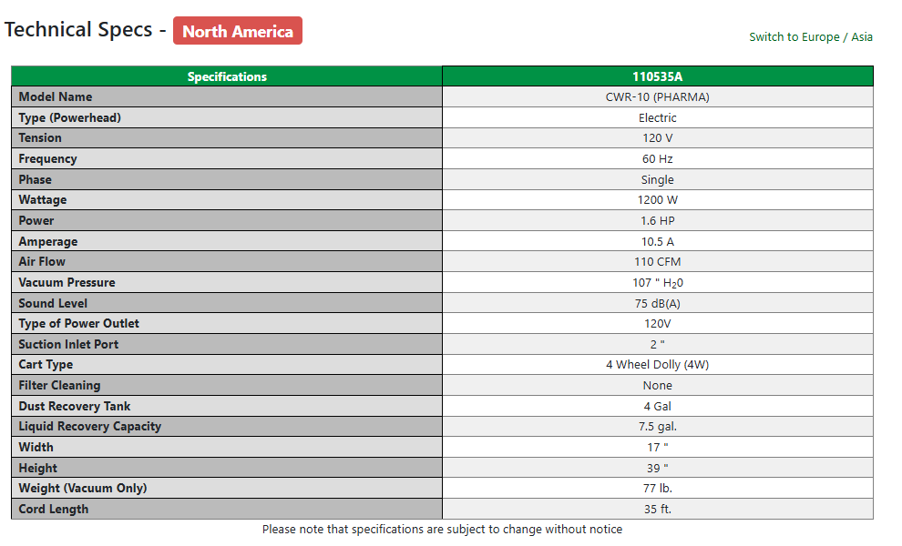Click the 10.5 A value
902x546 pixels.
(658, 241)
